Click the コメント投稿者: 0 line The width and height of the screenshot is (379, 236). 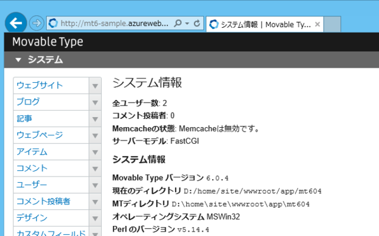point(143,115)
